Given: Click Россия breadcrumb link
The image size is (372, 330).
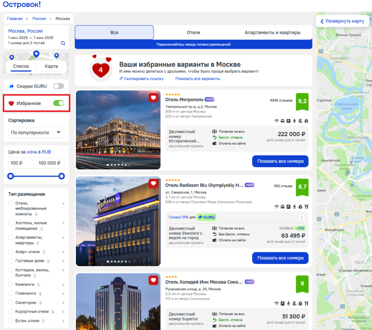Looking at the screenshot, I should (39, 19).
